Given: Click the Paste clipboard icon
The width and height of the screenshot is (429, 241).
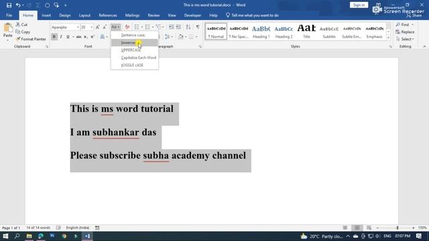Looking at the screenshot, I should point(7,28).
